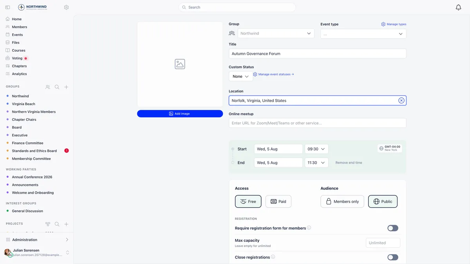Click Max capacity Unlimited field
The image size is (470, 264).
coord(383,243)
